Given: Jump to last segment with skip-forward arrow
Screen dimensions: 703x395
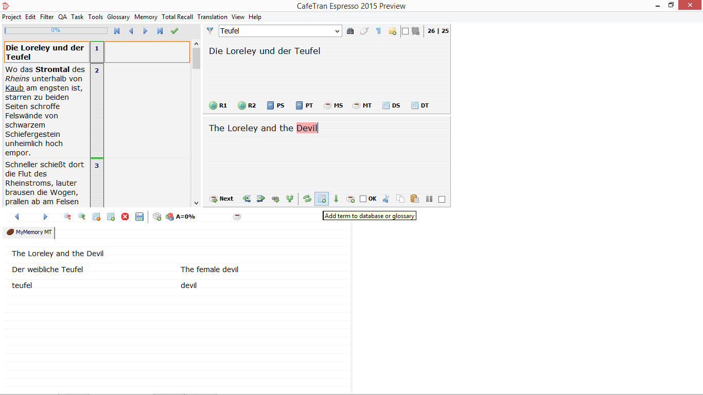Looking at the screenshot, I should [160, 31].
